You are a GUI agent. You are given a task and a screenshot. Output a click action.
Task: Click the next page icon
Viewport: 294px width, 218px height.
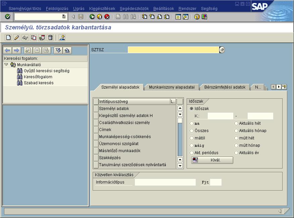(159, 17)
